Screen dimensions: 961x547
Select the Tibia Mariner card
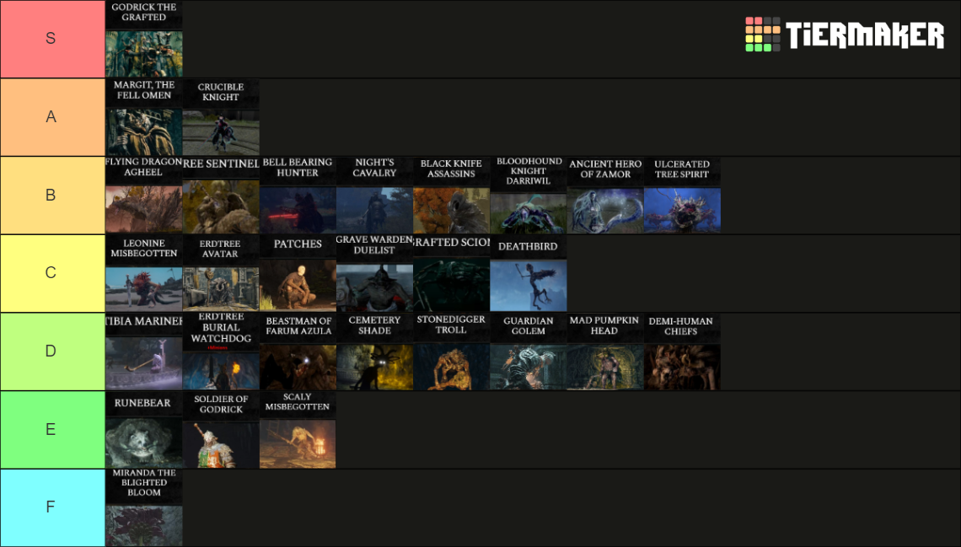(144, 351)
